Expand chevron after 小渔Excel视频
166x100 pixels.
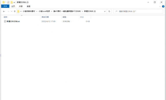[52, 11]
